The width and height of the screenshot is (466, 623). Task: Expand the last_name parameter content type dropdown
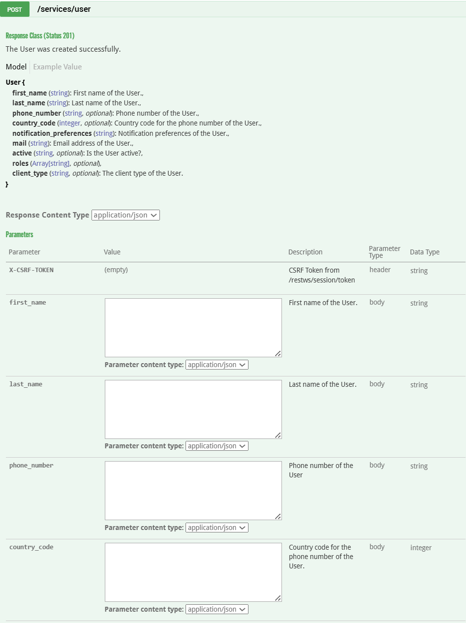point(217,446)
